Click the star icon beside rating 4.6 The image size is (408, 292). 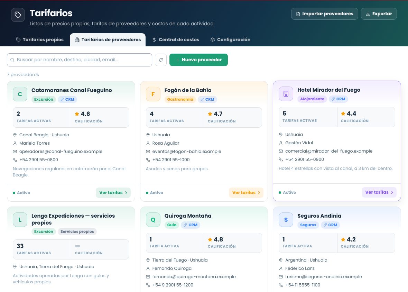pos(77,114)
